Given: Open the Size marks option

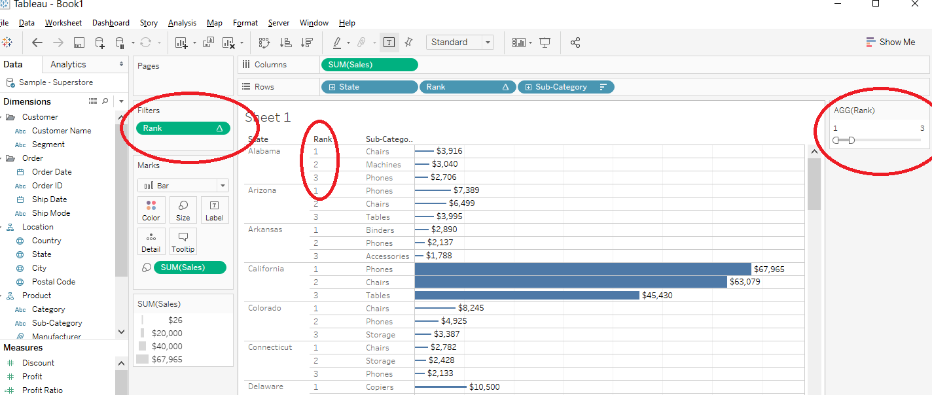Looking at the screenshot, I should coord(183,209).
